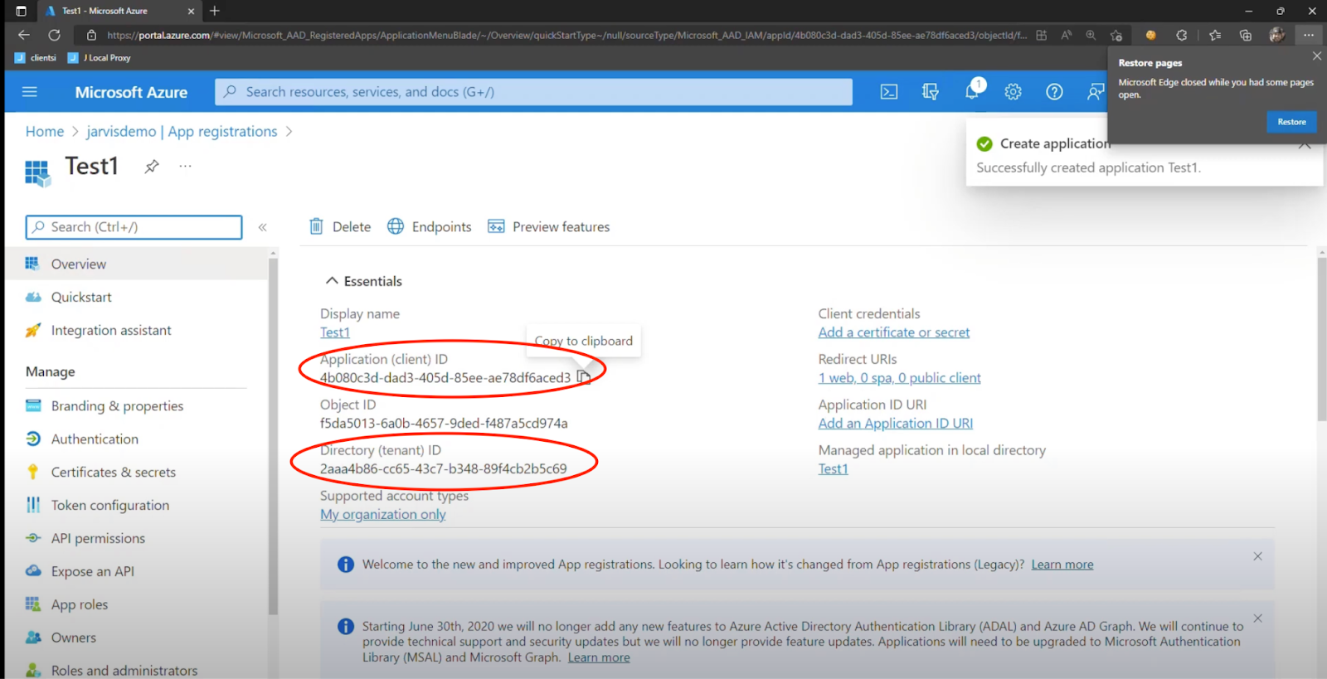Collapse the Essentials section
The width and height of the screenshot is (1327, 679).
[363, 281]
